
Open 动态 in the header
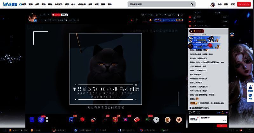pos(219,4)
